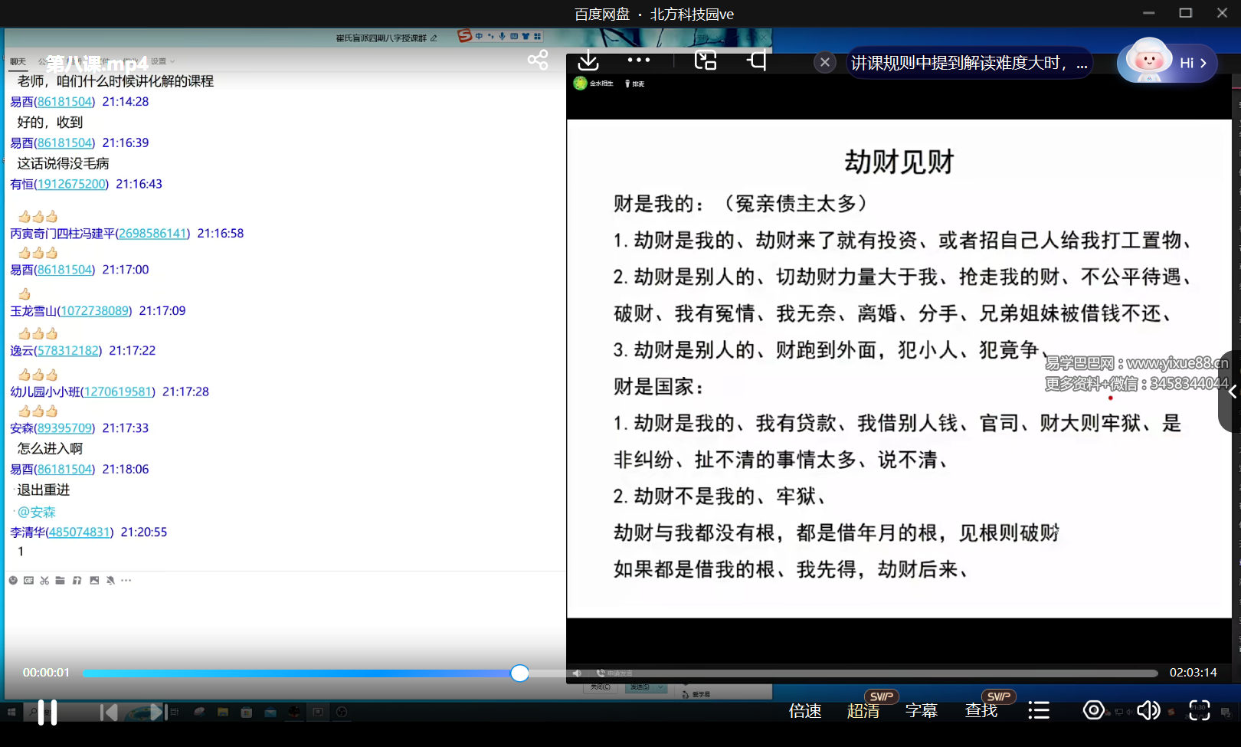Toggle the message notification bell in chat toolbar
Viewport: 1241px width, 747px height.
click(110, 580)
